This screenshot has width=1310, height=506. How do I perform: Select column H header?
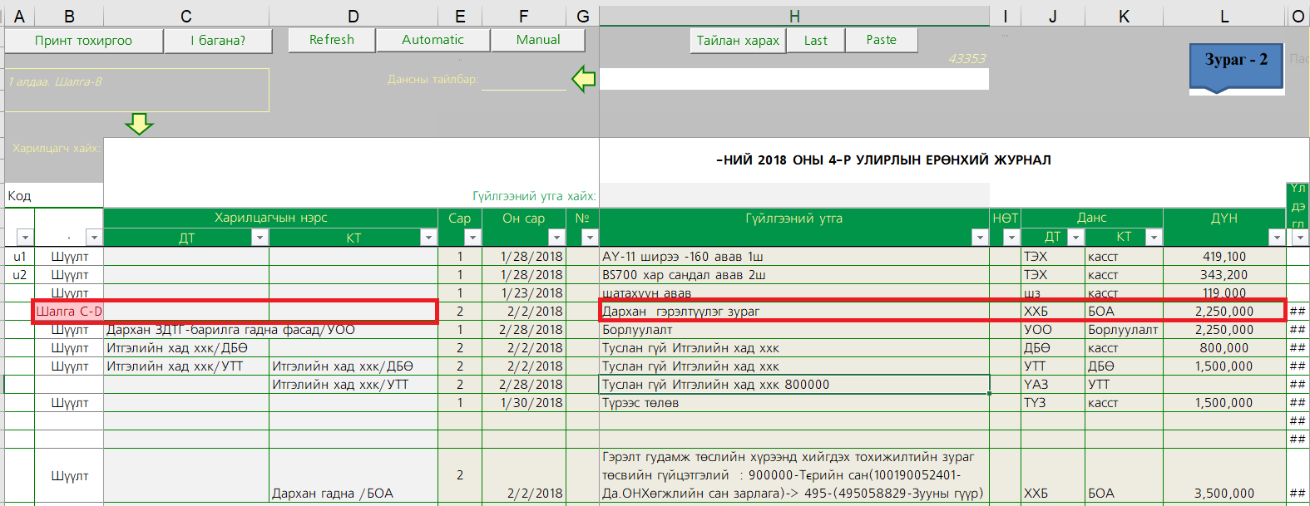[793, 16]
